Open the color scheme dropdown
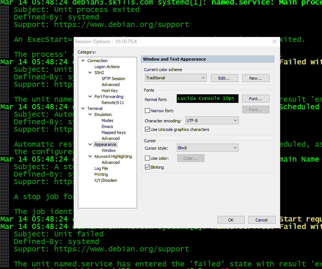Viewport: 322px width, 269px height. click(x=176, y=78)
